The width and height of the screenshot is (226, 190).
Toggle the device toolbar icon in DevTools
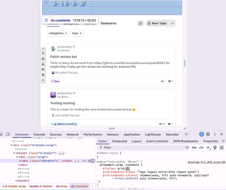point(8,134)
